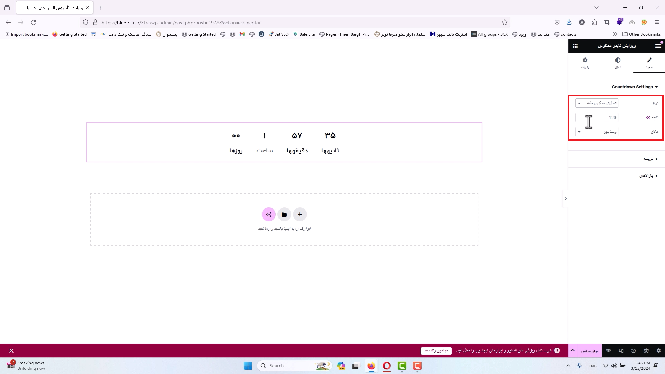
Task: Click the روزها days label
Action: click(x=236, y=151)
